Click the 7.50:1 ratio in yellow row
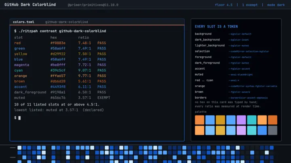 click(84, 54)
